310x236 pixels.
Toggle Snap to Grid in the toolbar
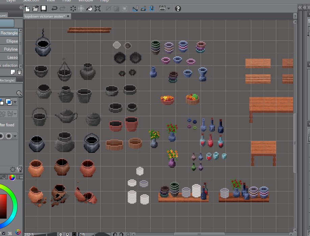pos(152,8)
